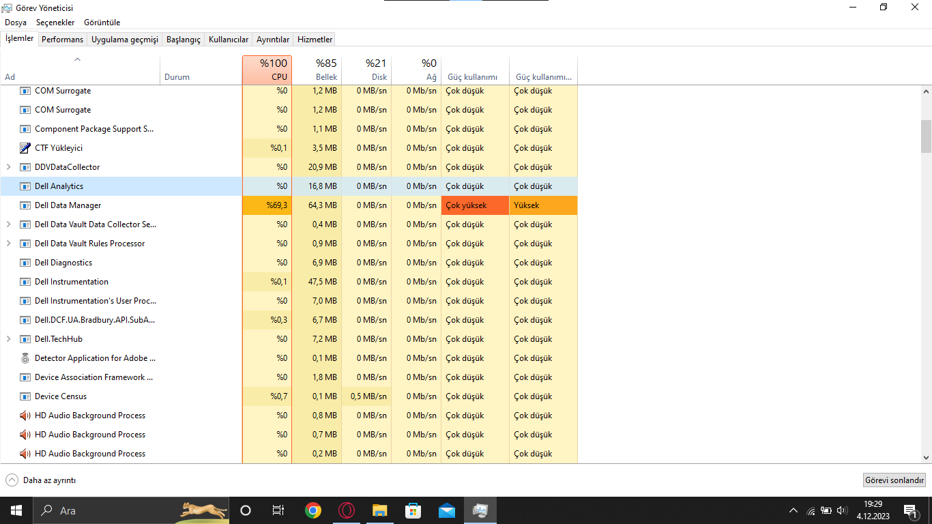Viewport: 932px width, 524px height.
Task: Switch to the Hizmetler tab
Action: tap(315, 40)
